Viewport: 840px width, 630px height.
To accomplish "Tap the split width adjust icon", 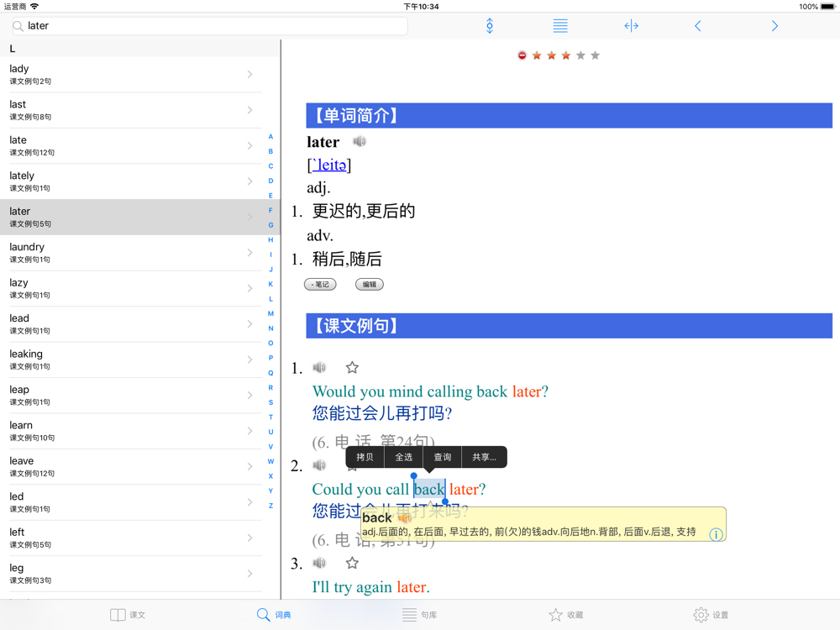I will [x=631, y=26].
